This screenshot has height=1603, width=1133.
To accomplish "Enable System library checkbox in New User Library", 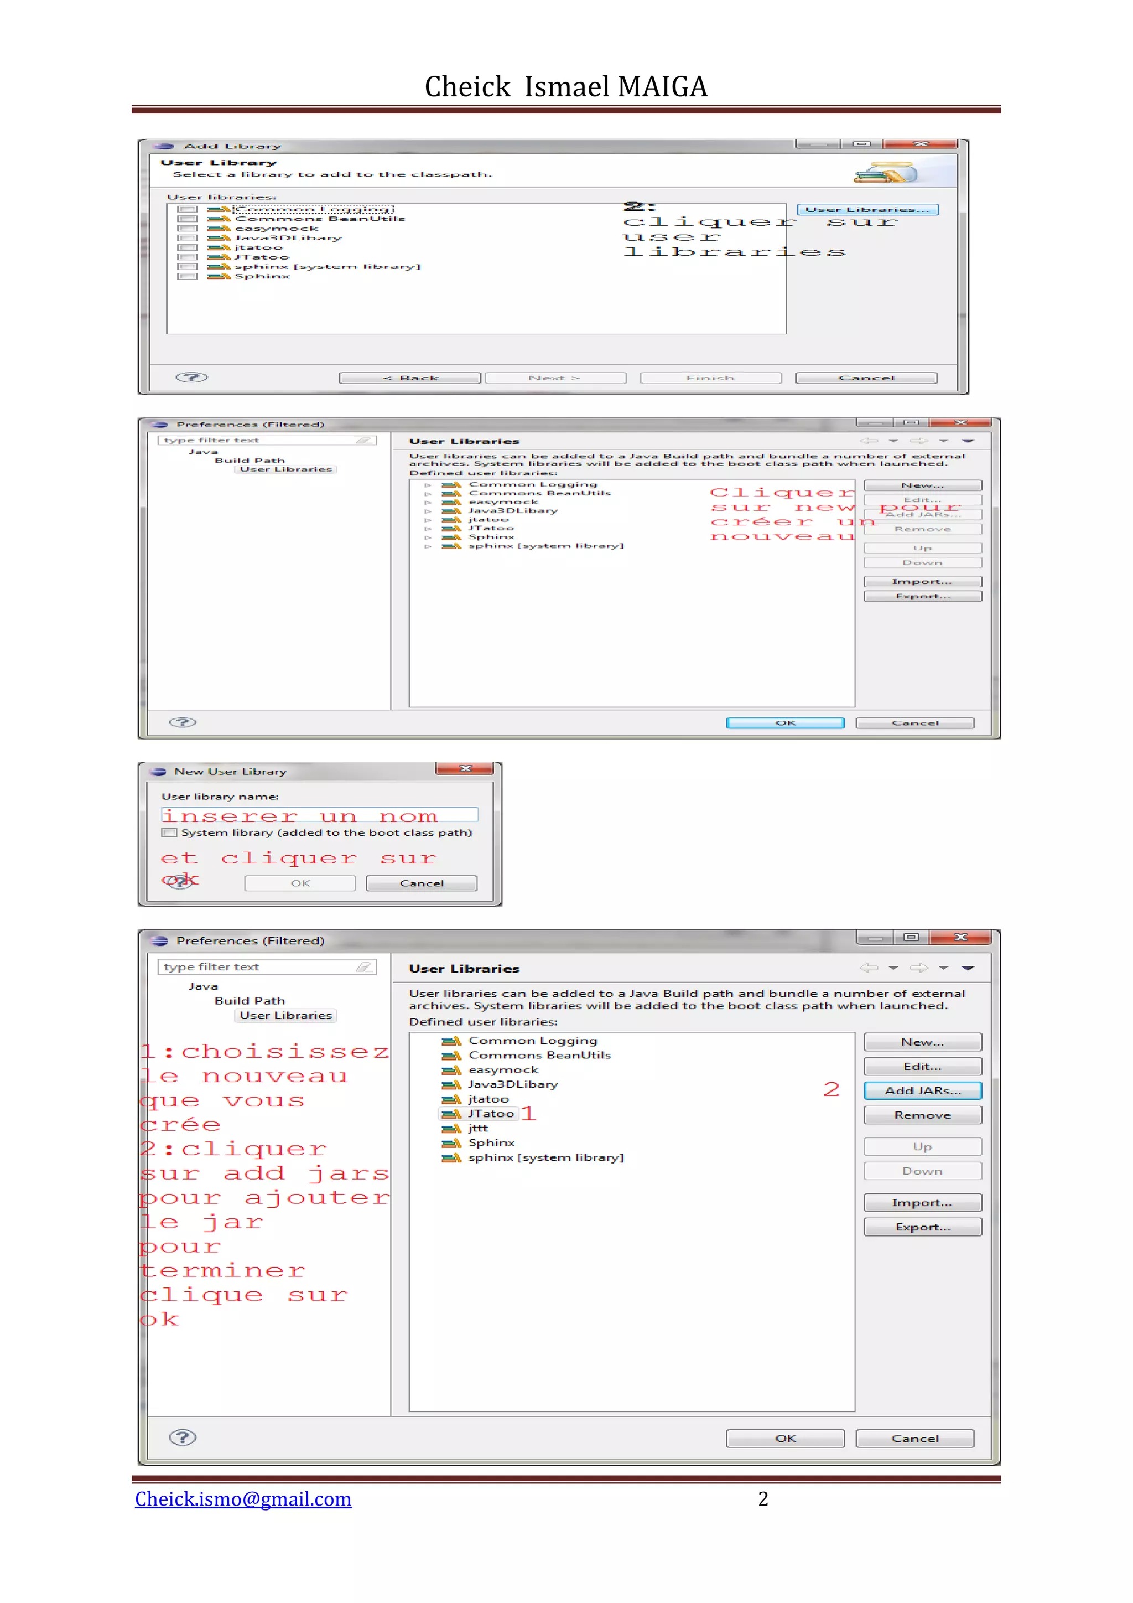I will [169, 833].
